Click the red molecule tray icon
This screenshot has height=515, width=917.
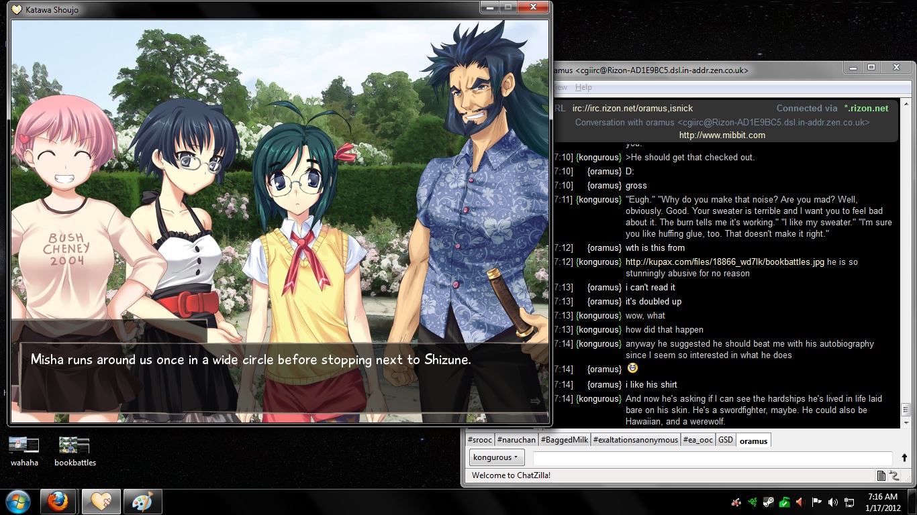pyautogui.click(x=736, y=502)
